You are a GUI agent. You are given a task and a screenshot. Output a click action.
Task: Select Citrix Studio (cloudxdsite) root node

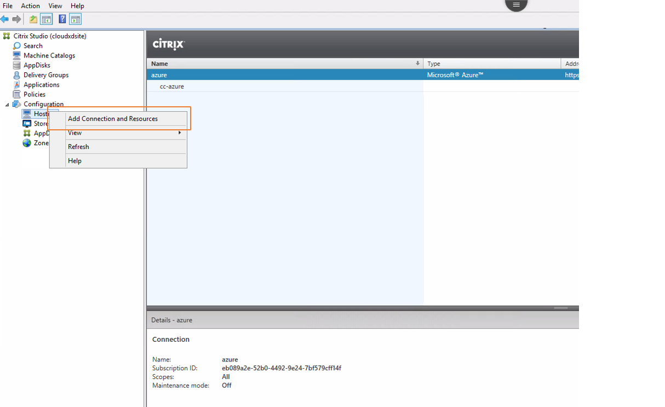point(50,36)
